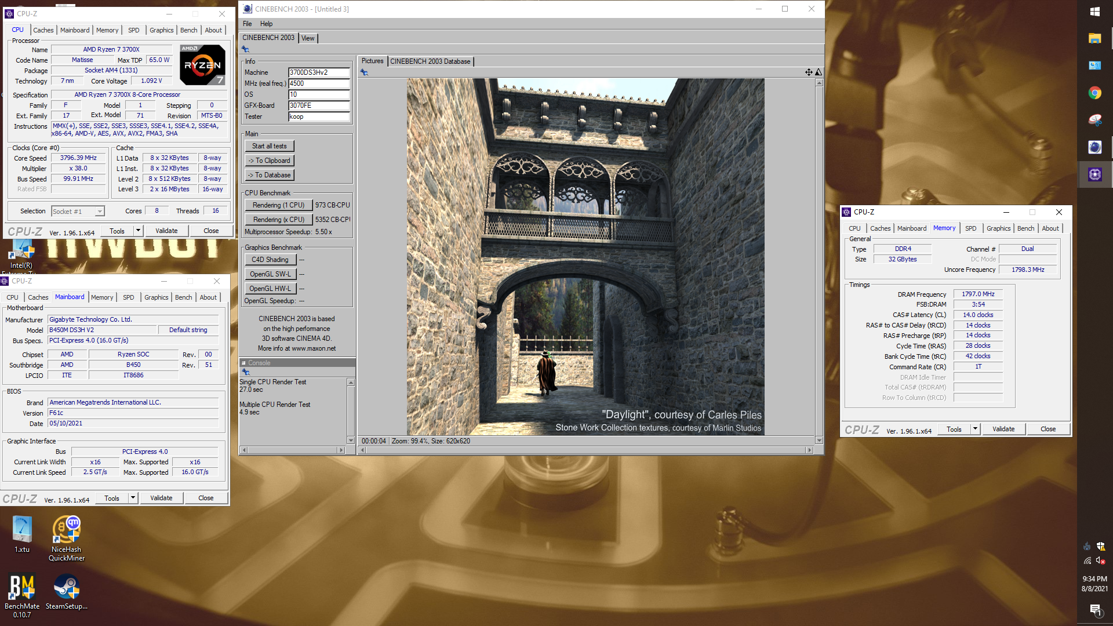Expand Tools dropdown arrow in Mainboard window
The width and height of the screenshot is (1113, 626).
(133, 498)
